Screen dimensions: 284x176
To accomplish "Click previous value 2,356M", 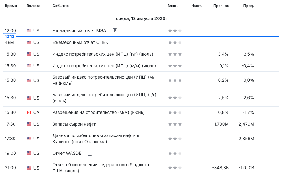I will coord(246,139).
